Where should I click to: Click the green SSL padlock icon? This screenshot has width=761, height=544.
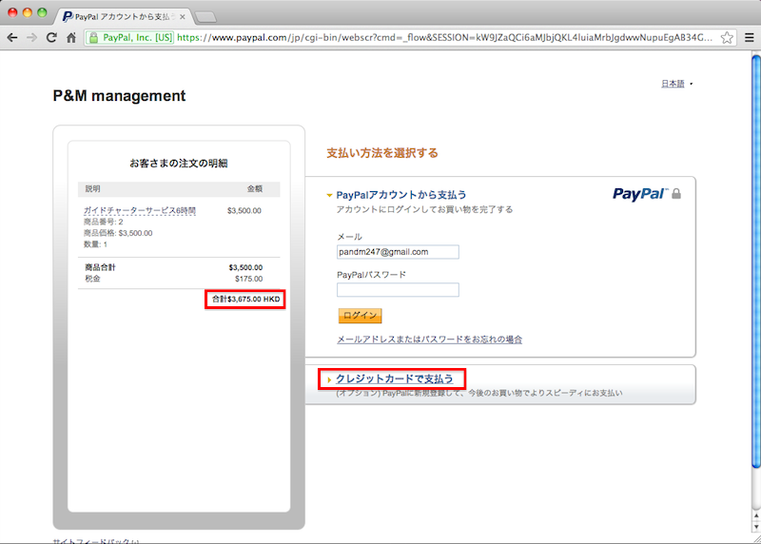click(x=93, y=37)
